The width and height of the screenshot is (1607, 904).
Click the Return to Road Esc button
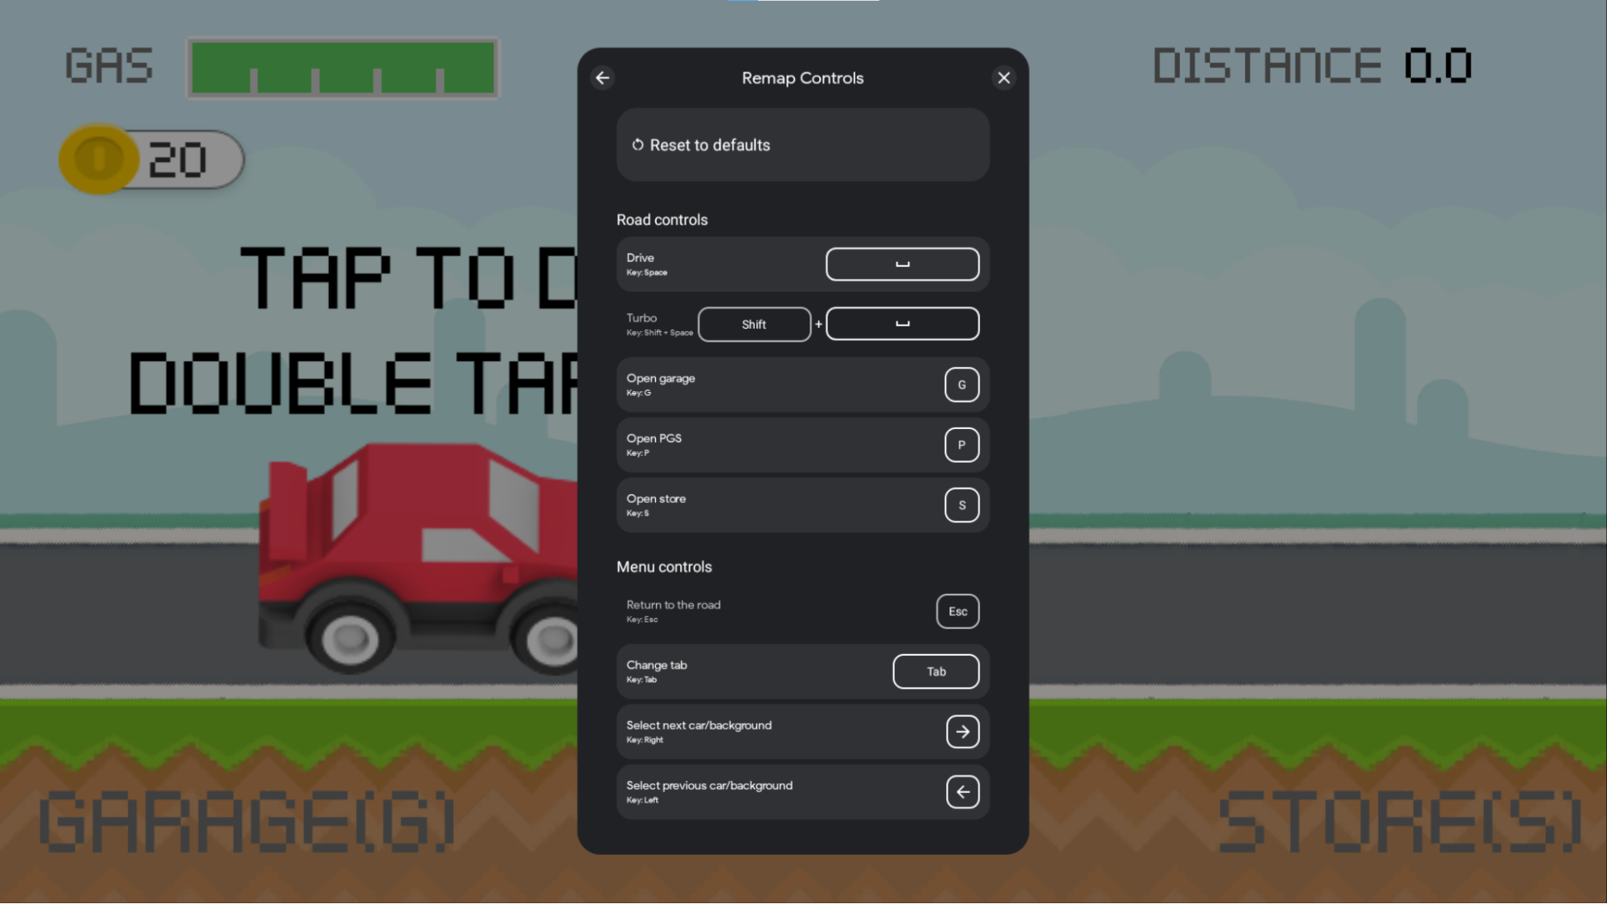[957, 612]
